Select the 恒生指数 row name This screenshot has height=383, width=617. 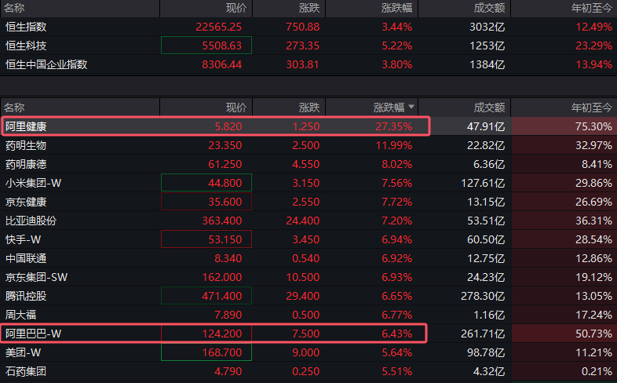(x=26, y=27)
